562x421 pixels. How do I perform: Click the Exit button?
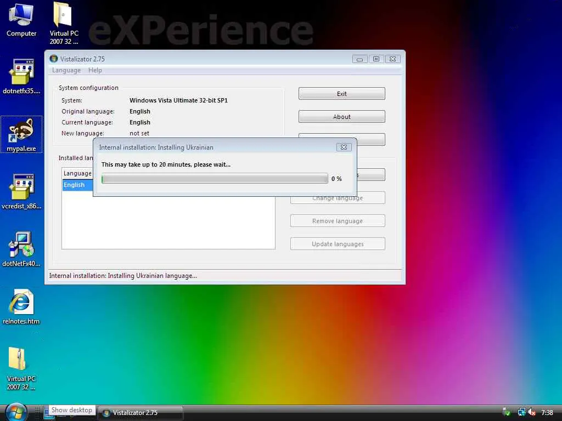click(341, 93)
